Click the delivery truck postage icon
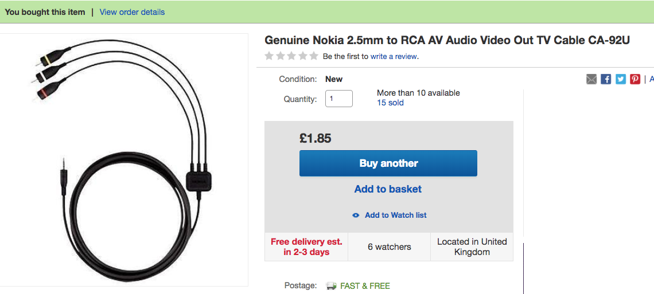 (331, 286)
